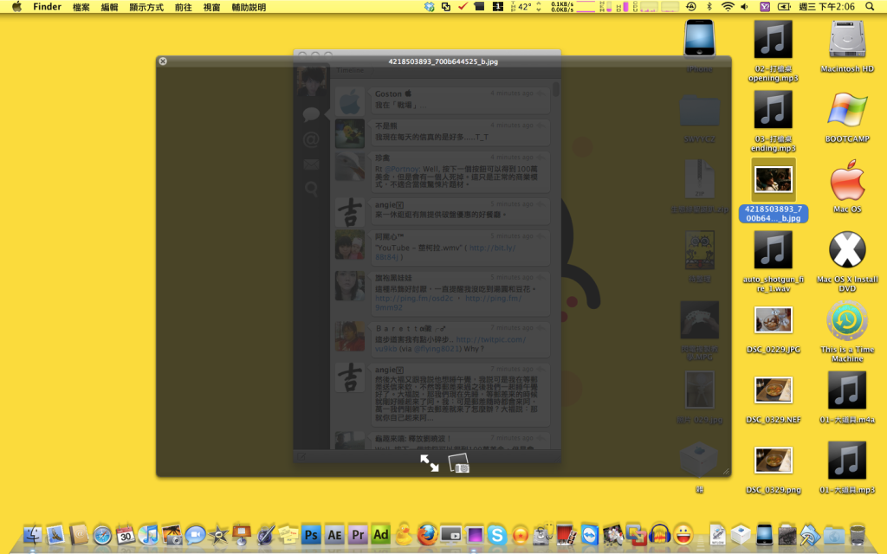This screenshot has height=554, width=887.
Task: Open Photoshop from the Dock
Action: click(311, 534)
